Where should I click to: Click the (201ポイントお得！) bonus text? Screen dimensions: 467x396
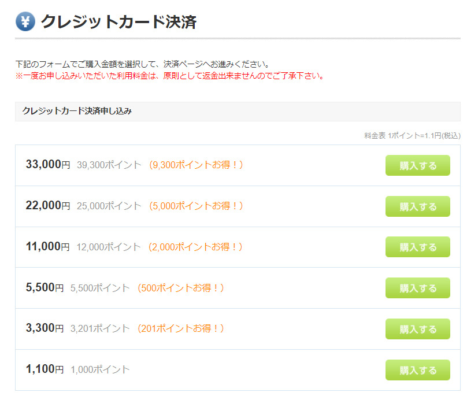click(x=180, y=328)
